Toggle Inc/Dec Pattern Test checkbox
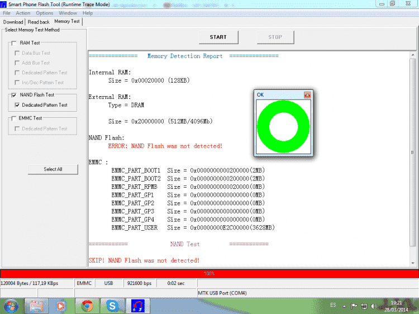 (x=17, y=83)
